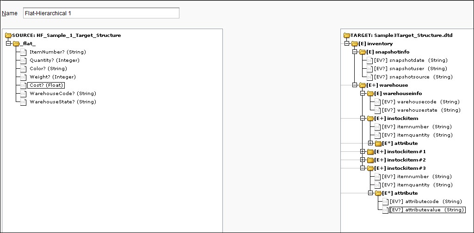
Task: Collapse the _flat_ source node
Action: coord(8,44)
